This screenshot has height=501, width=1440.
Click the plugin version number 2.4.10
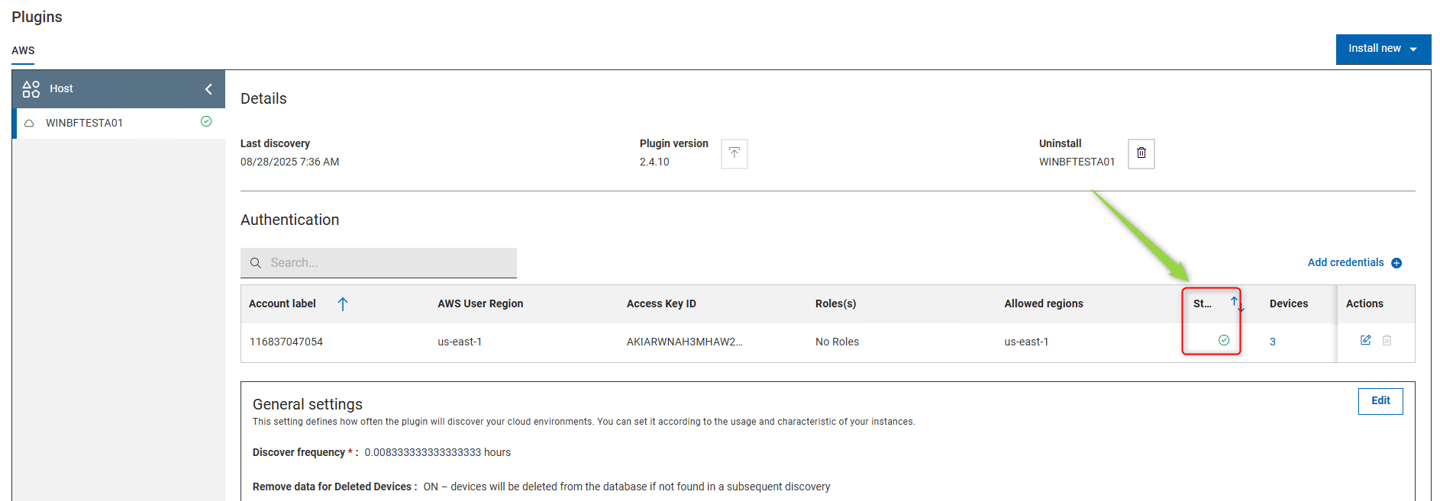[654, 162]
